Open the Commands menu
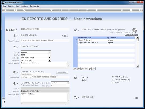The image size is (145, 109). pos(34,6)
